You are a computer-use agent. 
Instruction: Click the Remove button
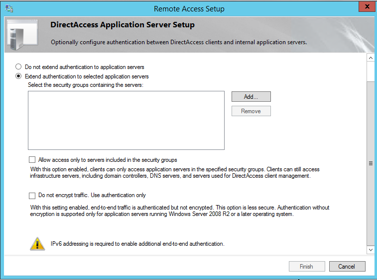pos(251,111)
